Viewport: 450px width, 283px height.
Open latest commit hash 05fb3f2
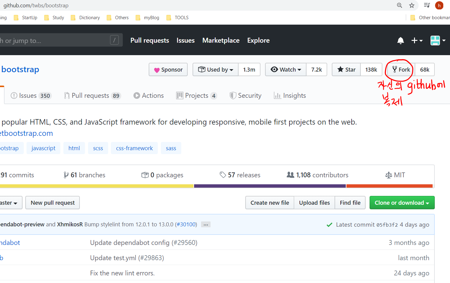(x=387, y=225)
